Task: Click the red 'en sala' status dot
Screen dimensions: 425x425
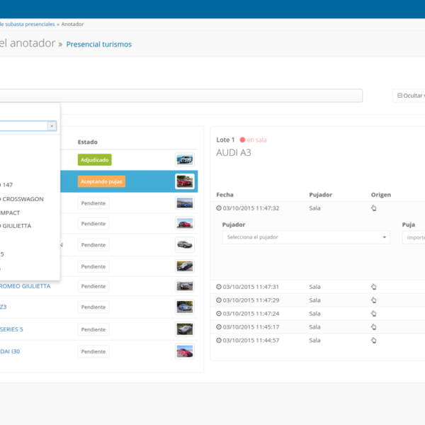Action: [242, 140]
